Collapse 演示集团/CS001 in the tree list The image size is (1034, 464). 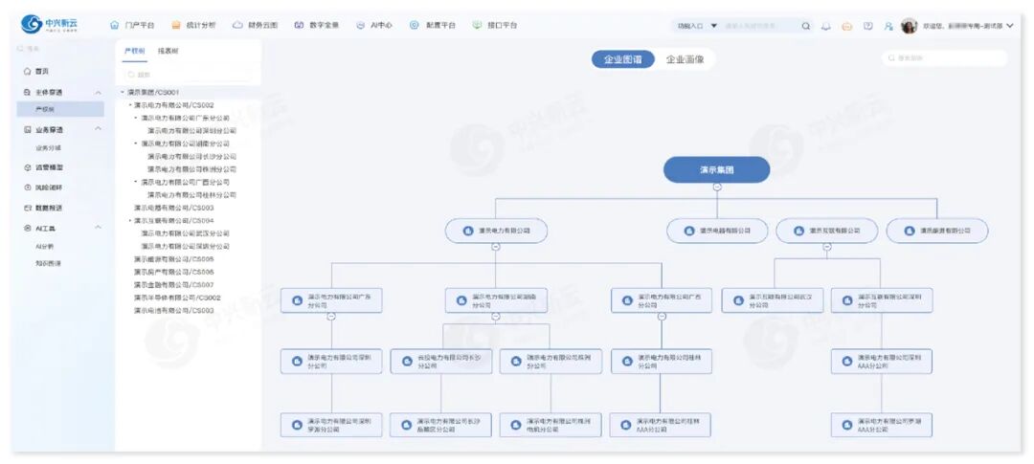123,93
